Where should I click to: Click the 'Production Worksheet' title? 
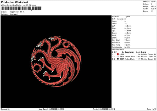pyautogui.click(x=14, y=2)
